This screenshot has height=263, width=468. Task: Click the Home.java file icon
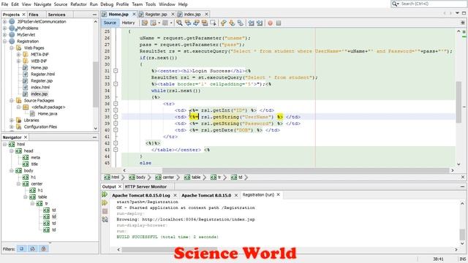pos(32,114)
